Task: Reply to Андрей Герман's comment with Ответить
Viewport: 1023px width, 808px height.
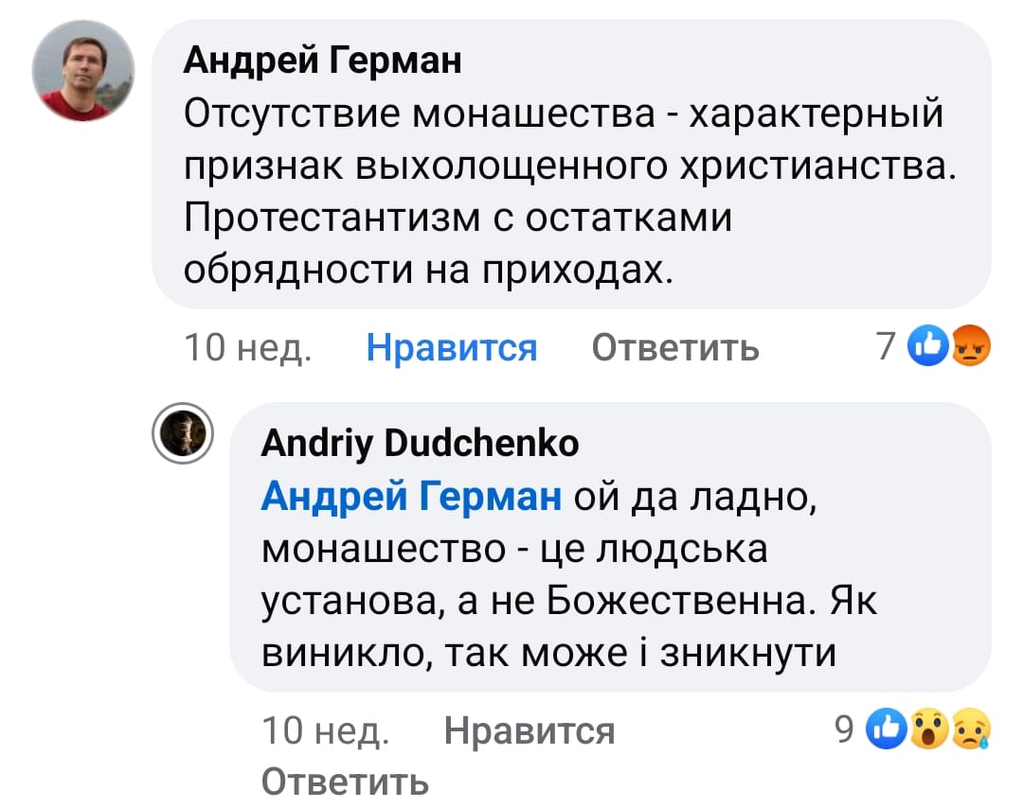Action: pyautogui.click(x=675, y=347)
